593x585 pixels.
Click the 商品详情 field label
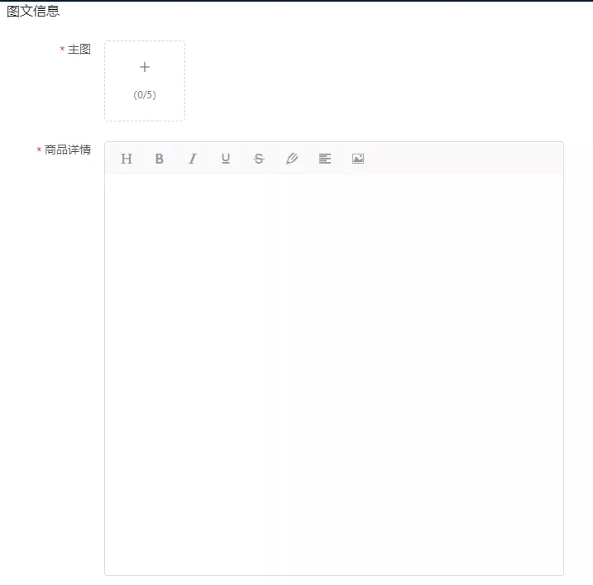(68, 150)
